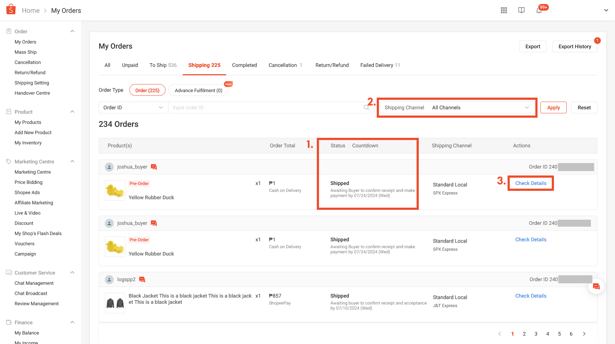Go to page 3 of orders

click(x=536, y=334)
